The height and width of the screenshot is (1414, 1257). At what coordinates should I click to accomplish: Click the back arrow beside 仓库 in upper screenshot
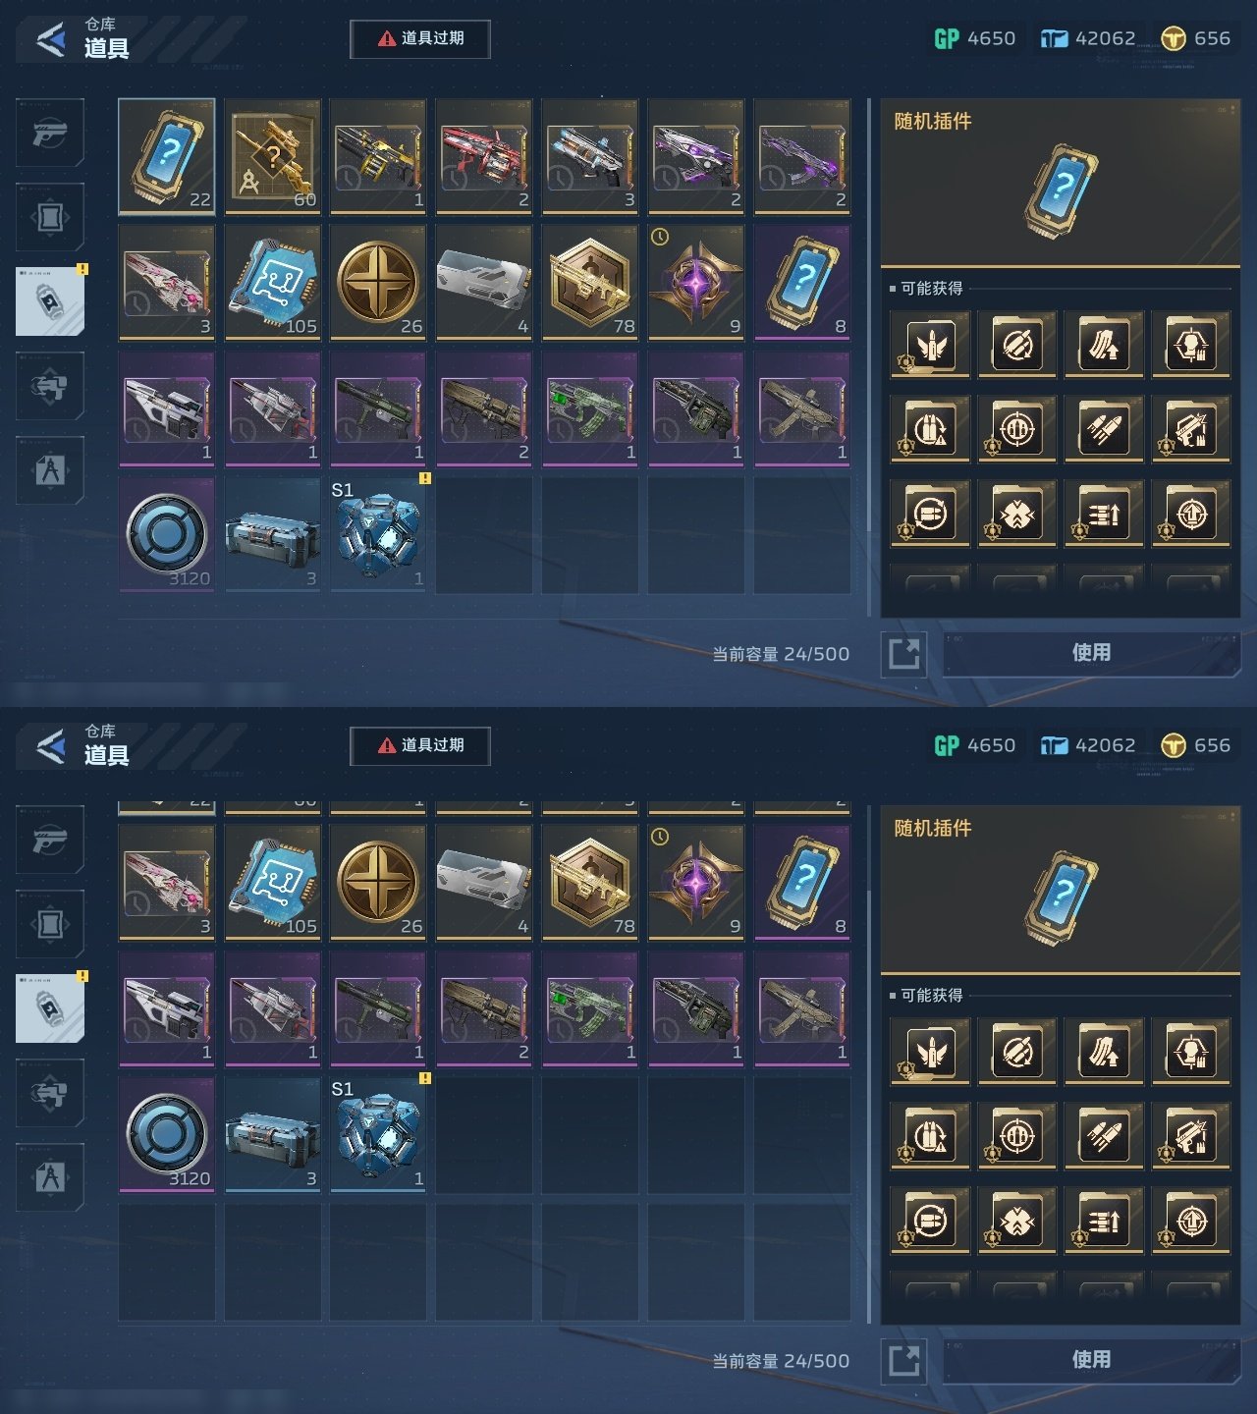tap(50, 40)
